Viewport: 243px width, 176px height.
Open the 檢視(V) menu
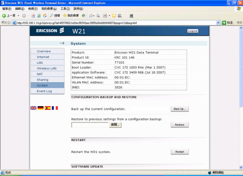33,9
